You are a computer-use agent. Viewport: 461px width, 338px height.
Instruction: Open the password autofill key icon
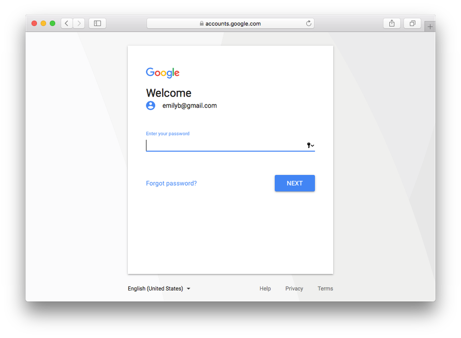pyautogui.click(x=310, y=145)
